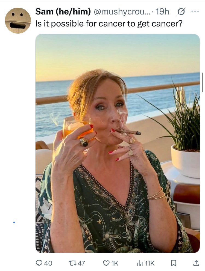
Task: Open the tweet via the 19h timestamp
Action: 162,11
